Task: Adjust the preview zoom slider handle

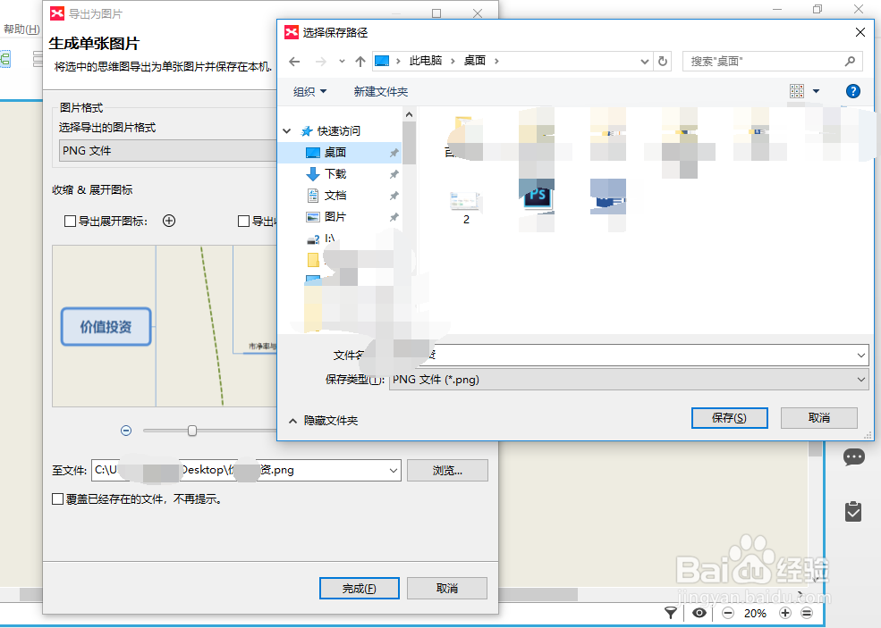Action: pyautogui.click(x=192, y=431)
